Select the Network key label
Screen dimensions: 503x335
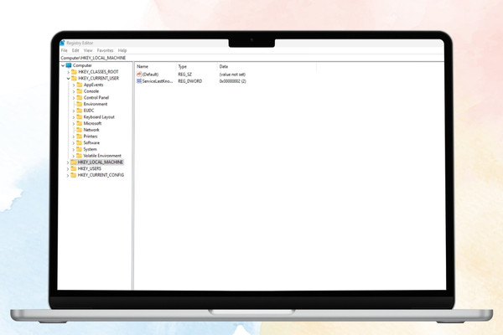(91, 130)
